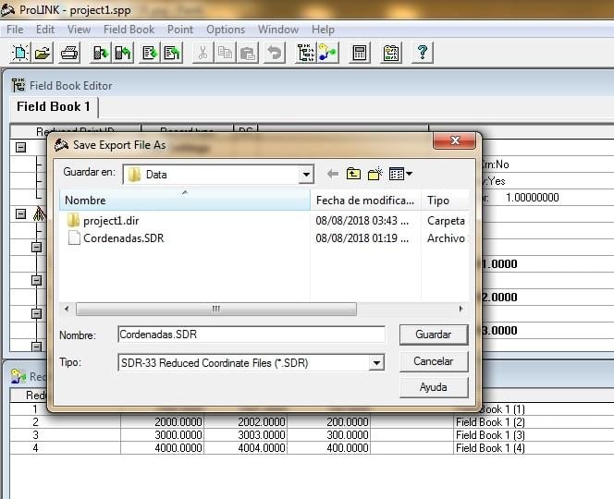The height and width of the screenshot is (499, 614).
Task: Open the Tipo file type dropdown
Action: [376, 363]
